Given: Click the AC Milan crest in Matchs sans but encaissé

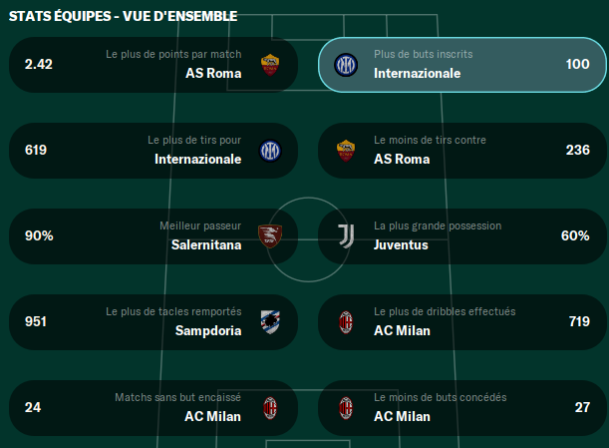Looking at the screenshot, I should [270, 408].
